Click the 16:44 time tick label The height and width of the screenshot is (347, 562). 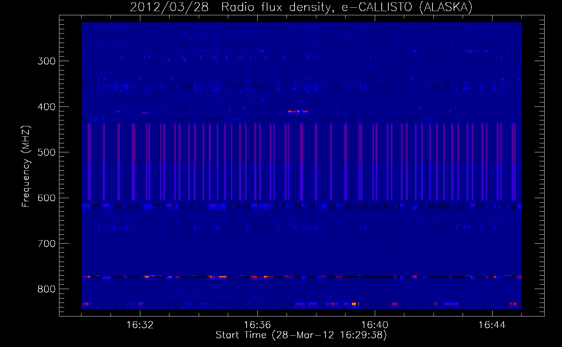(x=492, y=325)
